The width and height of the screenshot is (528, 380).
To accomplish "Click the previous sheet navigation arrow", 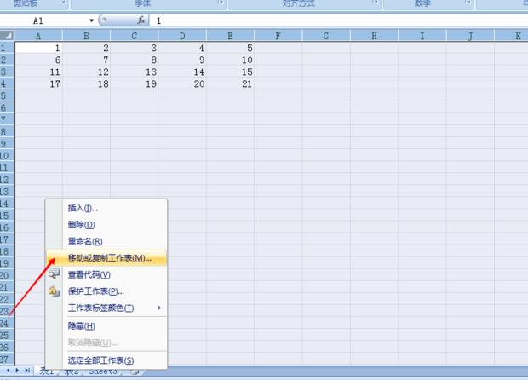I will tap(9, 371).
